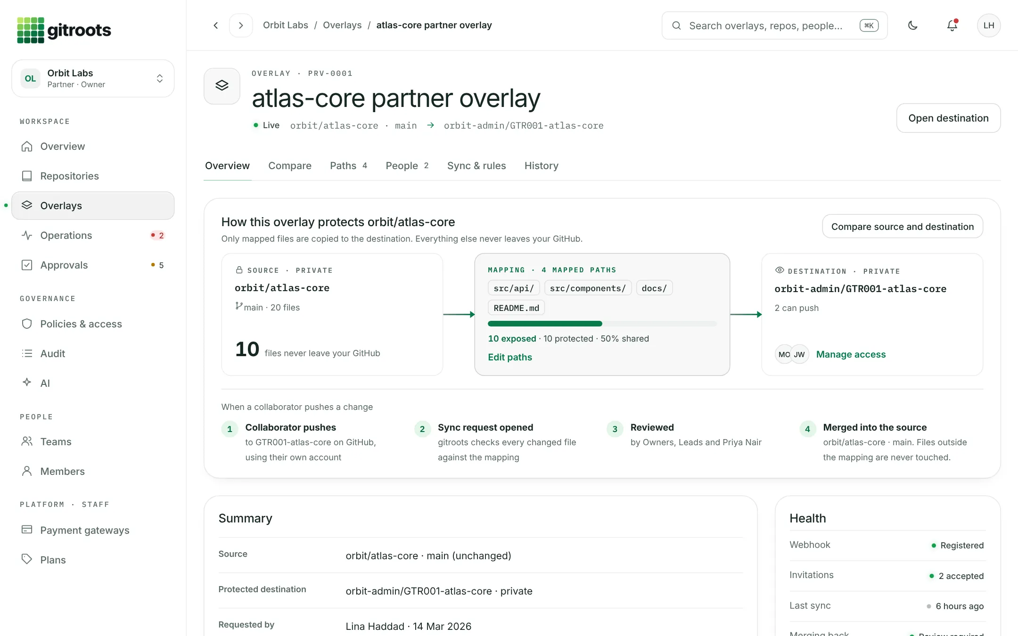Image resolution: width=1018 pixels, height=636 pixels.
Task: Click the overlay layers icon beside the title
Action: [222, 86]
